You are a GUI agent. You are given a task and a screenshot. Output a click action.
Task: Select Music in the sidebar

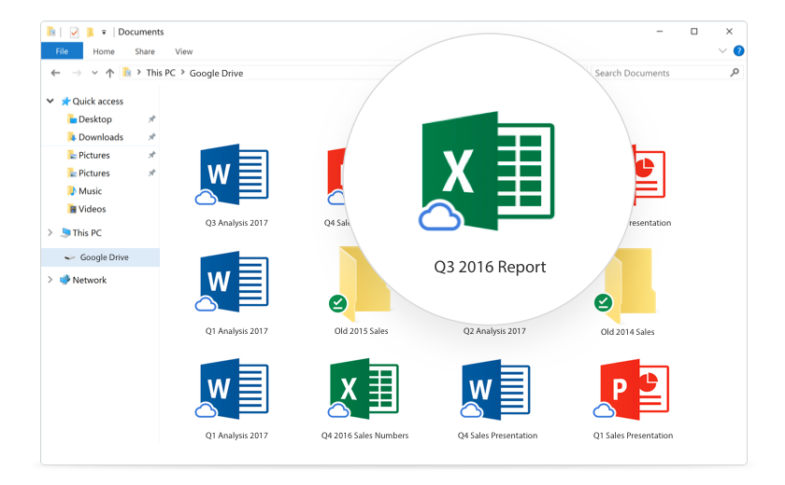click(90, 191)
